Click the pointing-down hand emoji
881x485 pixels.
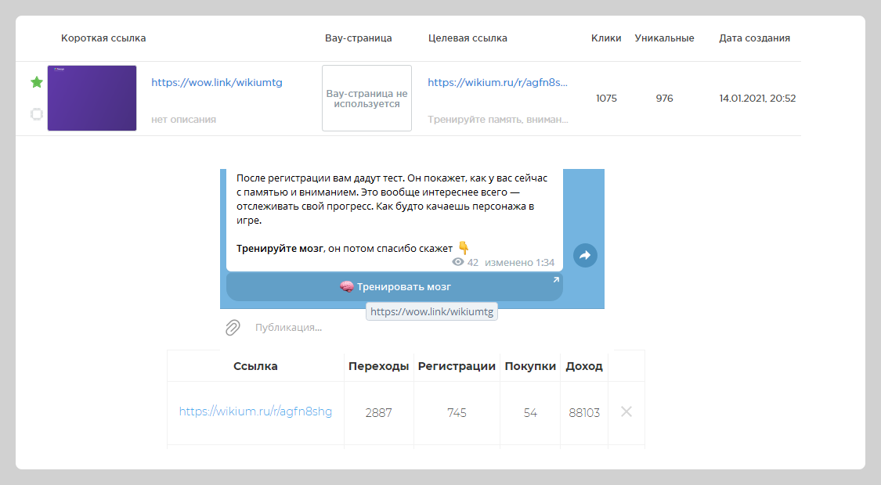(x=464, y=247)
